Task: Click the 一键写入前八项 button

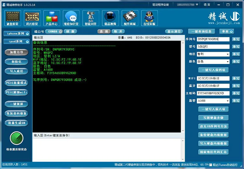Action: [x=213, y=109]
